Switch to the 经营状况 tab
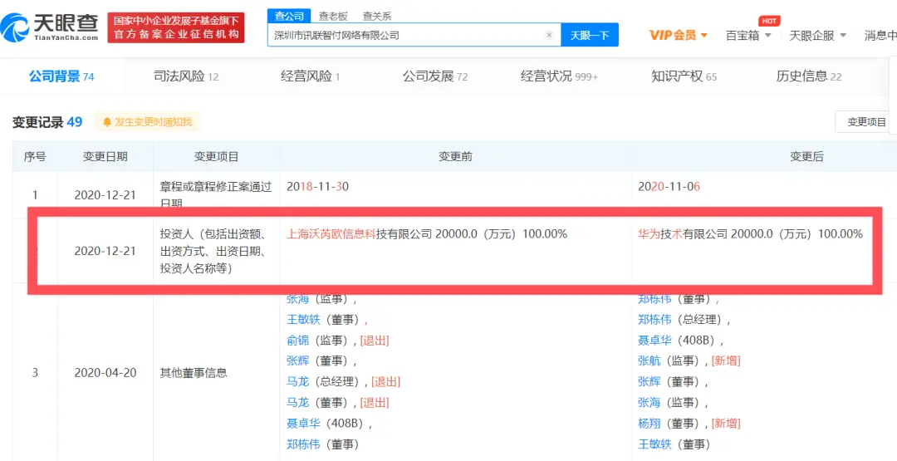Image resolution: width=897 pixels, height=461 pixels. pyautogui.click(x=559, y=76)
